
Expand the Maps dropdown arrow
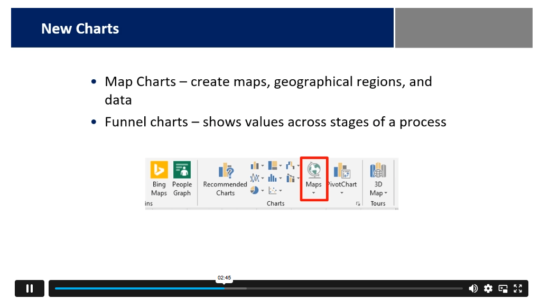coord(313,193)
